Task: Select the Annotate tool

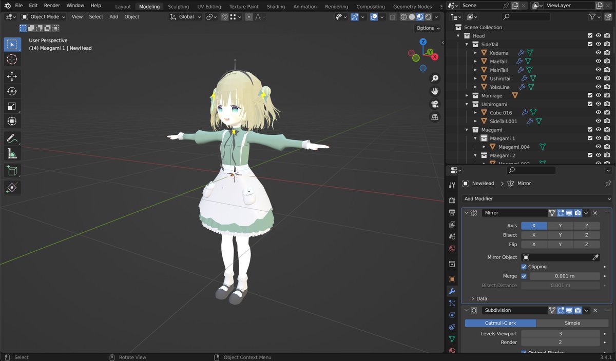Action: [x=12, y=138]
